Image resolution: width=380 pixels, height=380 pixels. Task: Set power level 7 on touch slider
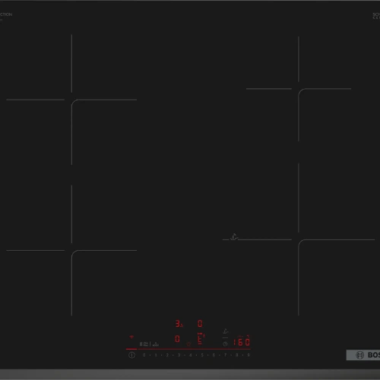click(225, 355)
